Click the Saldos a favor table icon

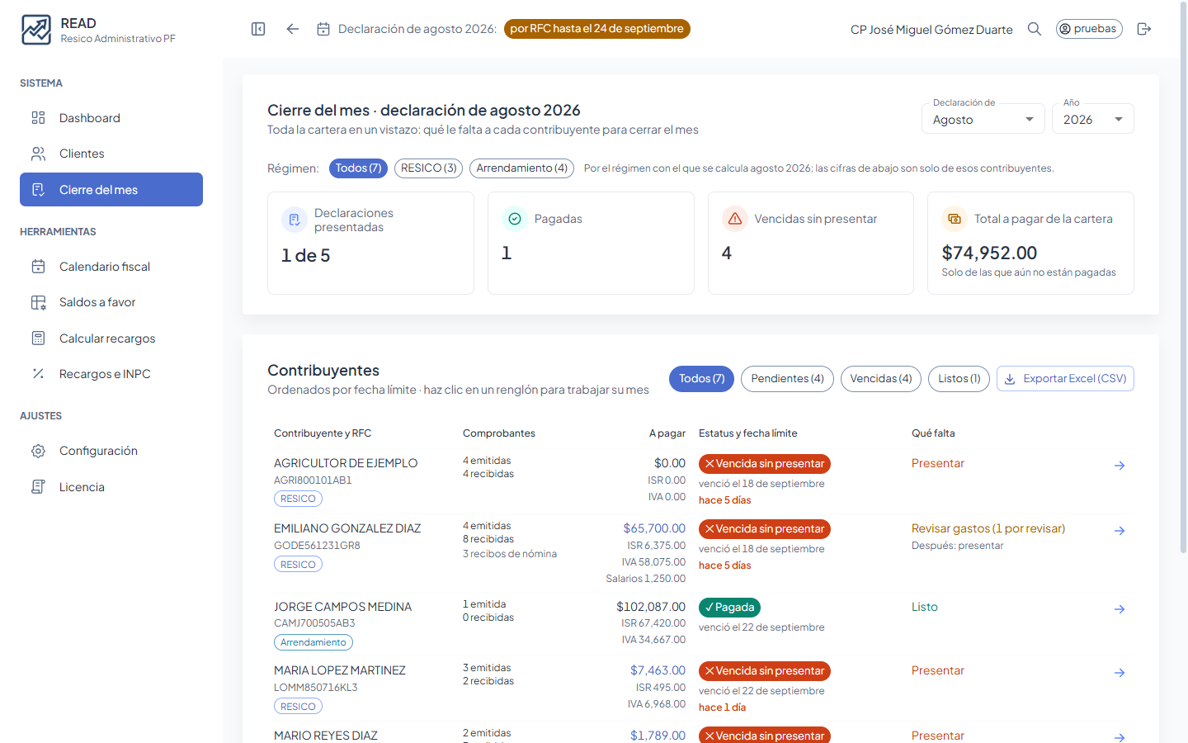tap(38, 302)
